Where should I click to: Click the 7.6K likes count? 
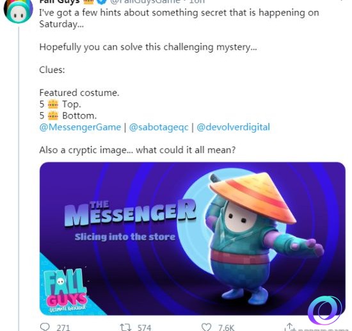[x=226, y=328]
